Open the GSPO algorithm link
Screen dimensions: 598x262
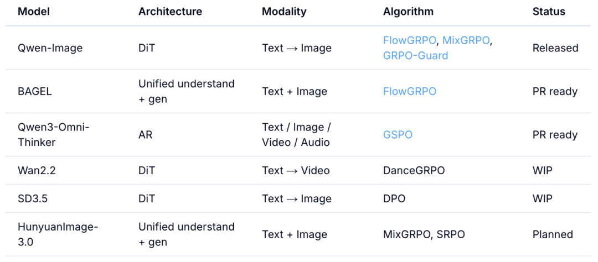pos(398,135)
